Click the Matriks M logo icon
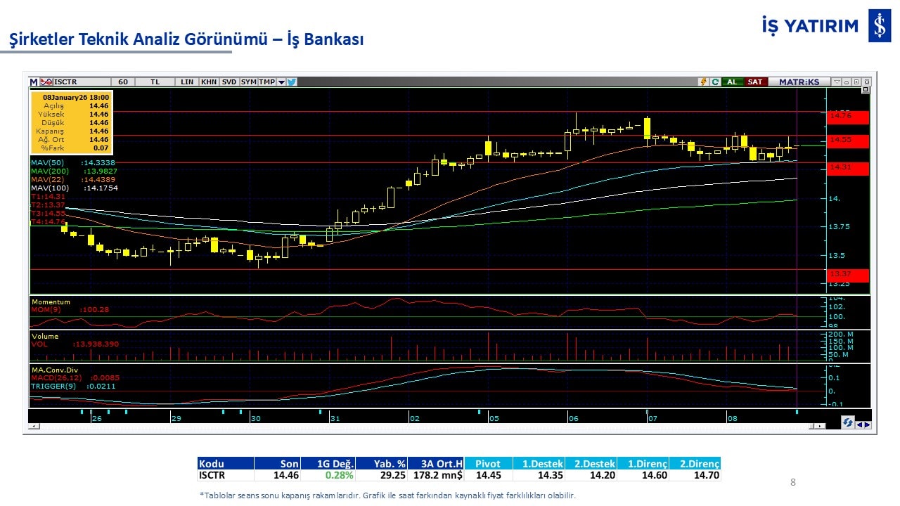The width and height of the screenshot is (900, 506). tap(34, 82)
